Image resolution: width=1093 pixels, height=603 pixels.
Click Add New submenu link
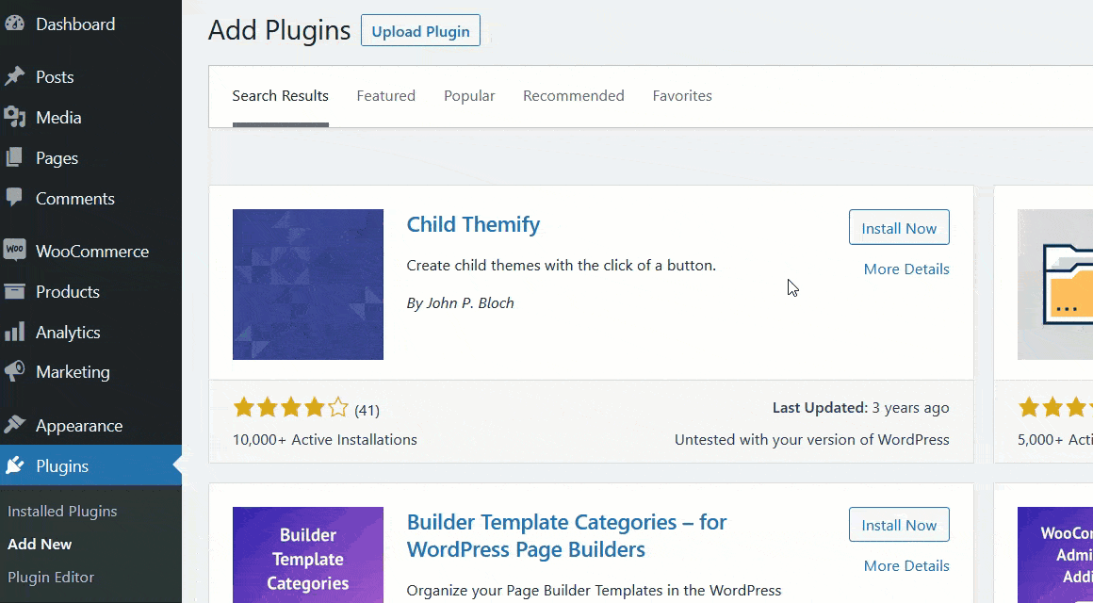click(x=40, y=544)
